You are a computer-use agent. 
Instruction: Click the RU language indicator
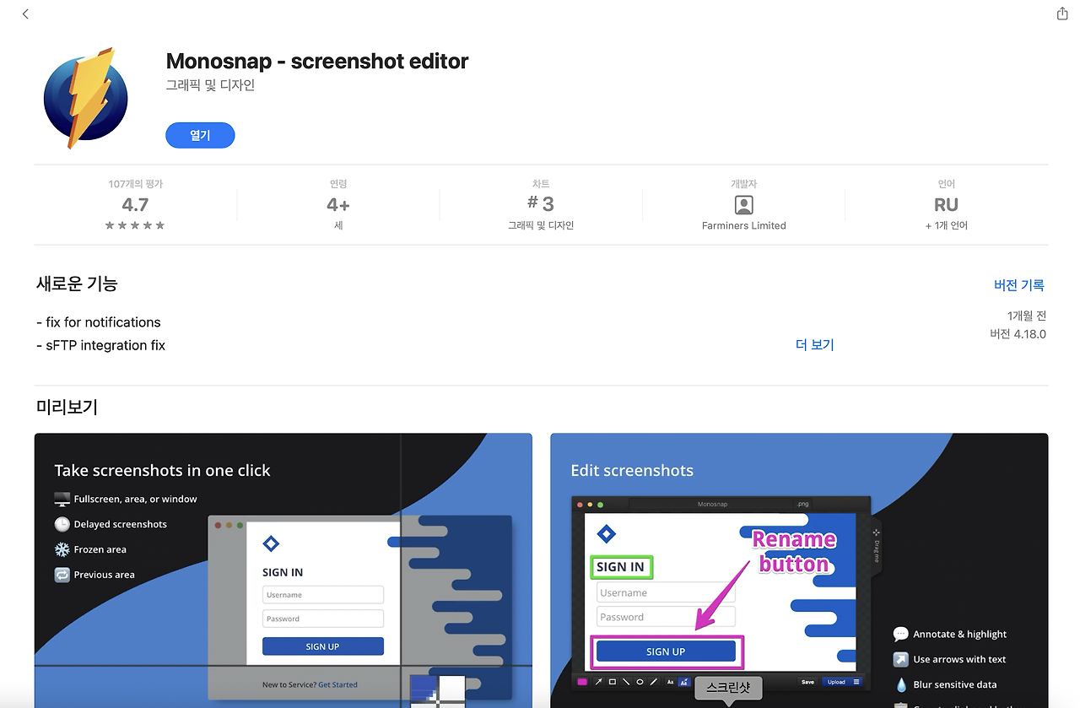[946, 205]
